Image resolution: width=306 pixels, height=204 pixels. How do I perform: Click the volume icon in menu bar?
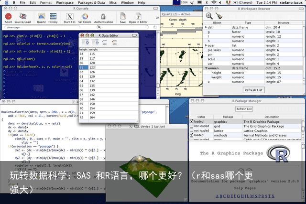tap(220, 2)
